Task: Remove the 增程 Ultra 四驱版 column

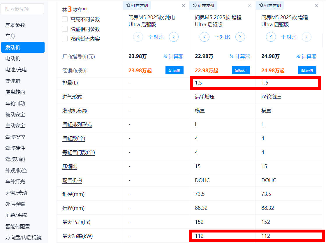Action: click(x=316, y=6)
